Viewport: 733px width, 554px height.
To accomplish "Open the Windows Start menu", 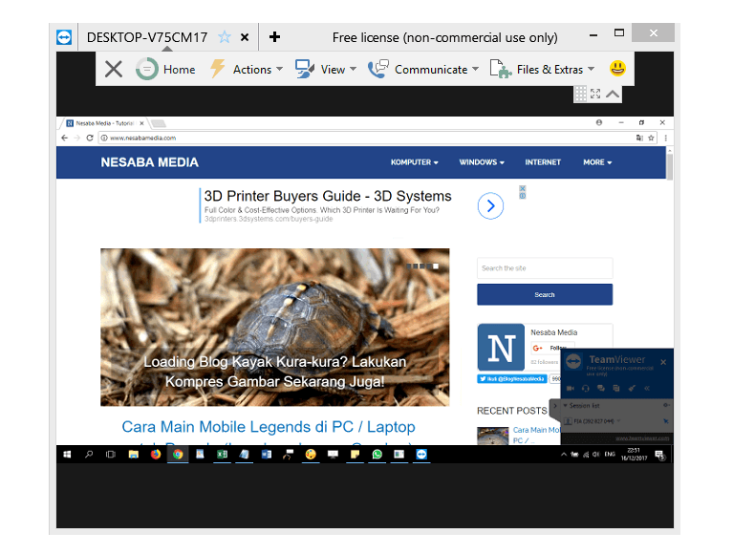I will click(x=67, y=454).
